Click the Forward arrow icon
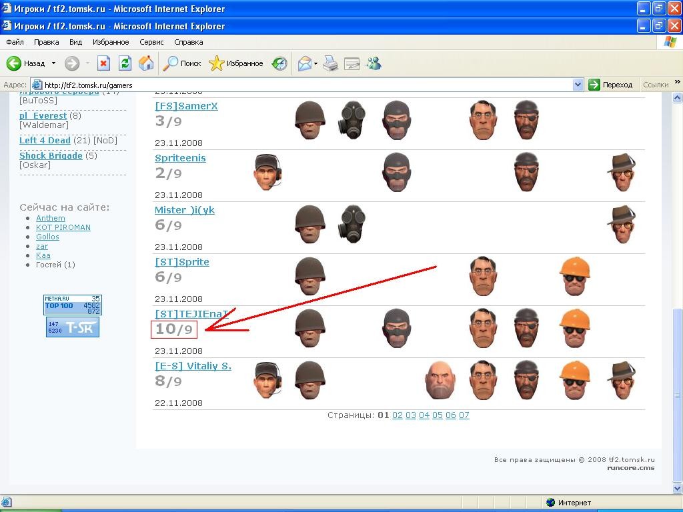This screenshot has height=512, width=683. click(x=72, y=63)
